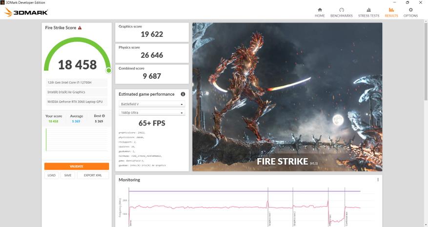Click the Options gear icon

pos(410,10)
